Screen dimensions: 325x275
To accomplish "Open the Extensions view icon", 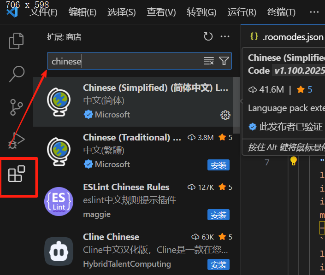I will (17, 174).
